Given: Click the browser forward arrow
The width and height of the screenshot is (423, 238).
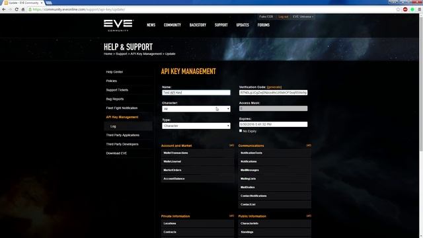Looking at the screenshot, I should point(10,9).
